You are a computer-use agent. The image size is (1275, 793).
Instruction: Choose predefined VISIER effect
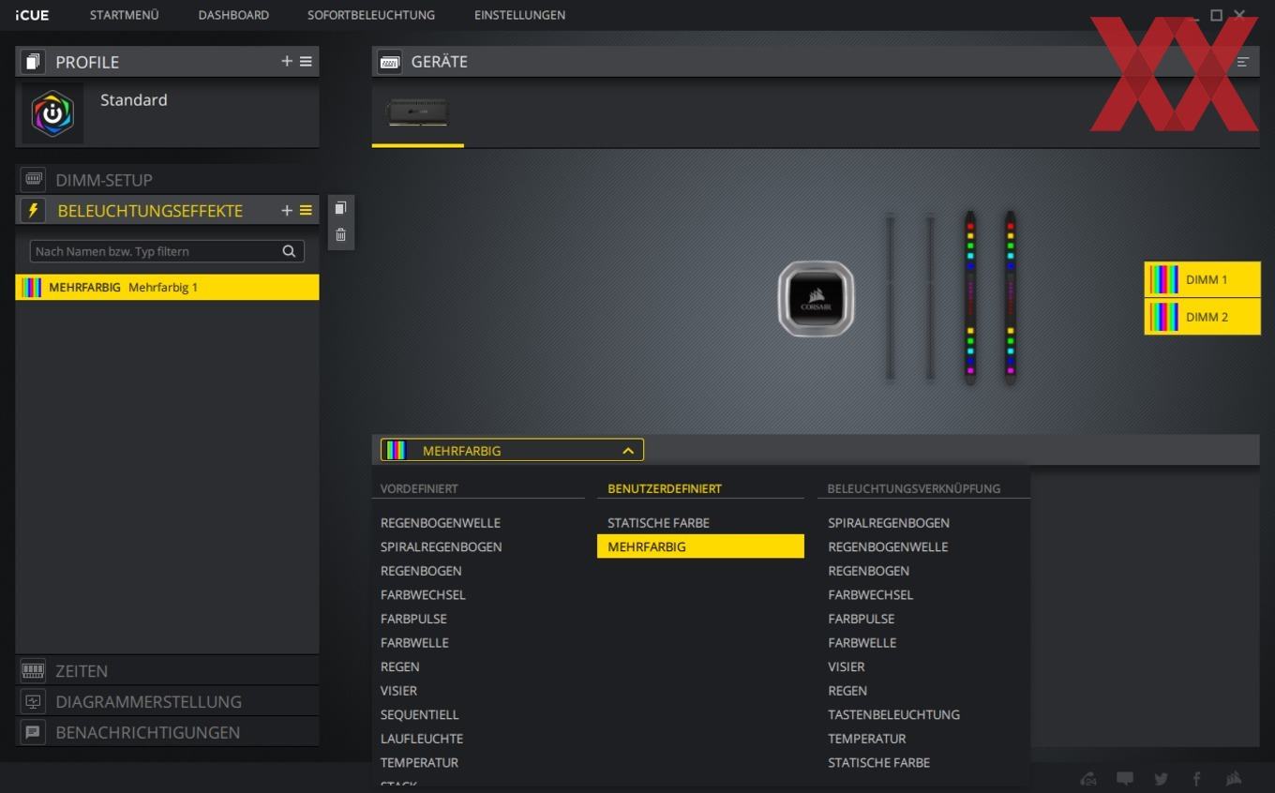tap(398, 690)
